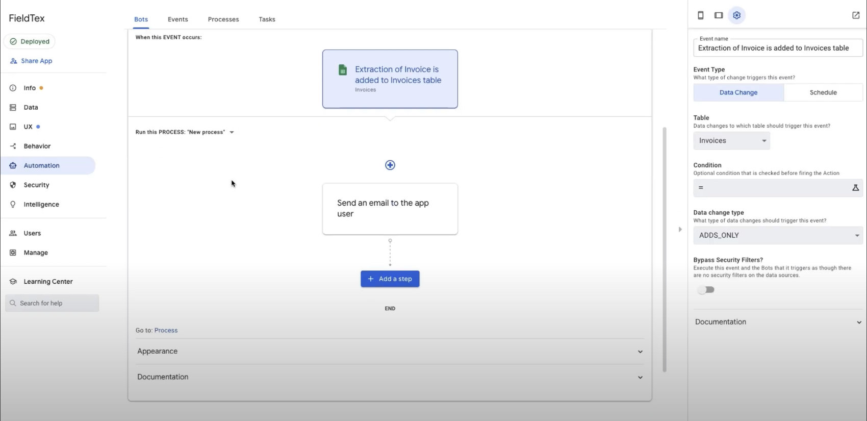This screenshot has height=421, width=867.
Task: Open the app in a new window icon
Action: pos(856,15)
